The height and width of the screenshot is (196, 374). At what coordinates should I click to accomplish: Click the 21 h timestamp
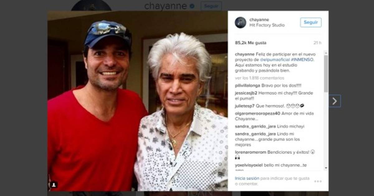317,43
